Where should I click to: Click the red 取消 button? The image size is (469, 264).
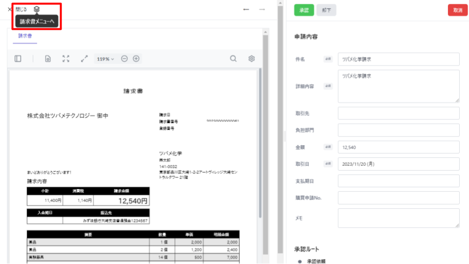[x=457, y=10]
